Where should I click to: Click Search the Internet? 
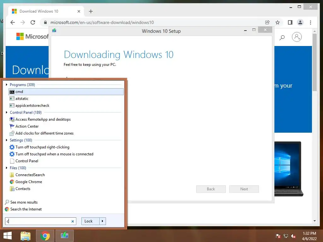coord(23,209)
